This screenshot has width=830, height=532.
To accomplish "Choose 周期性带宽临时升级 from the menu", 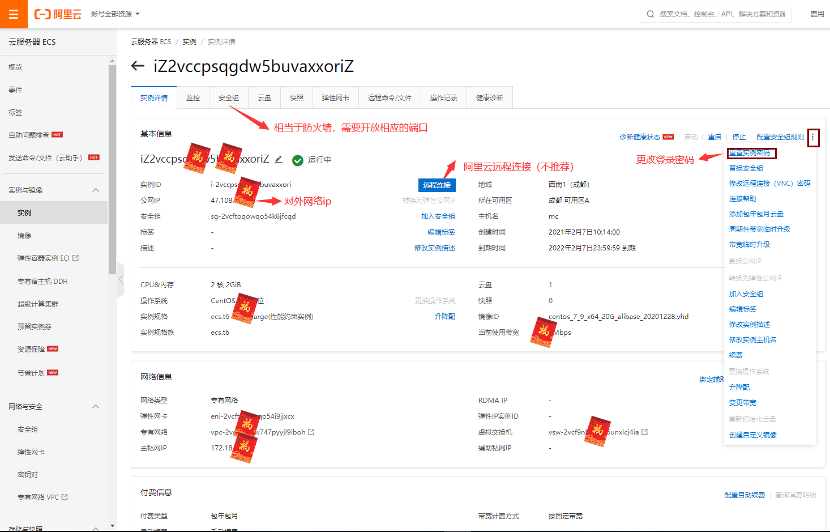I will click(x=760, y=229).
